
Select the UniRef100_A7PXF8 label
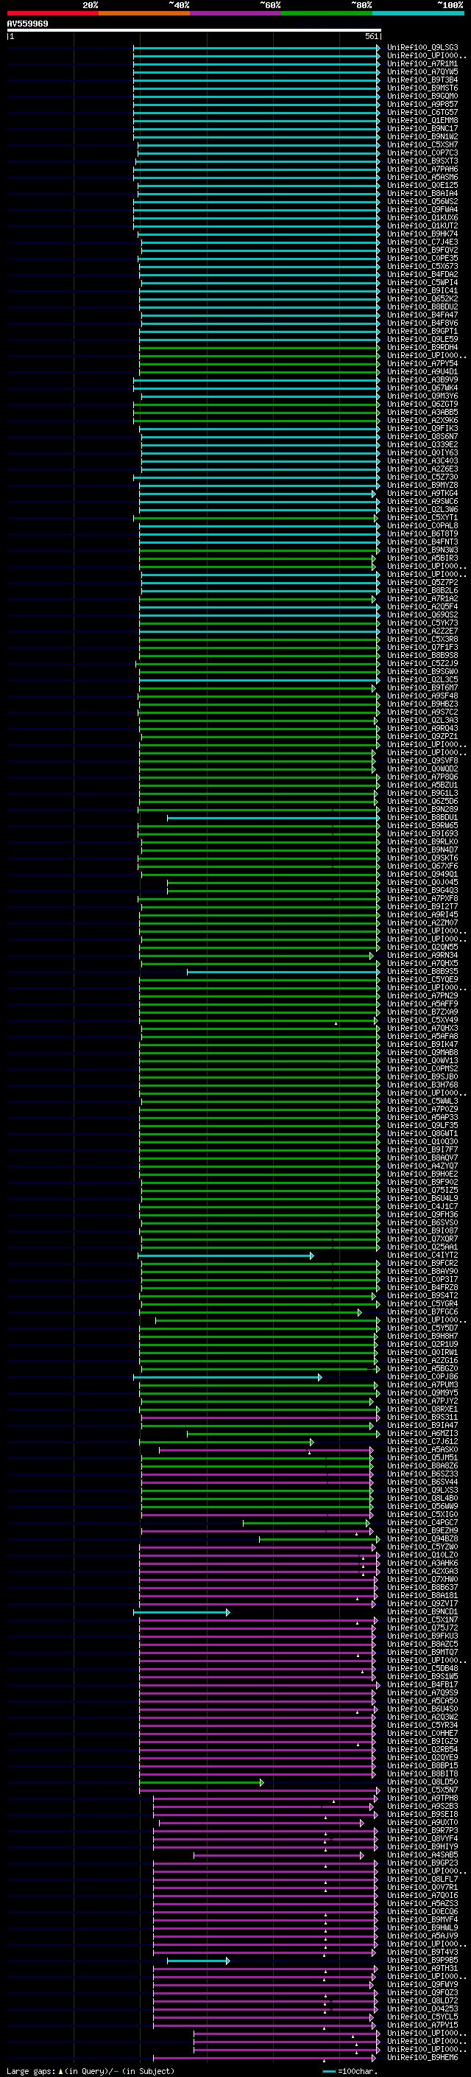(422, 899)
